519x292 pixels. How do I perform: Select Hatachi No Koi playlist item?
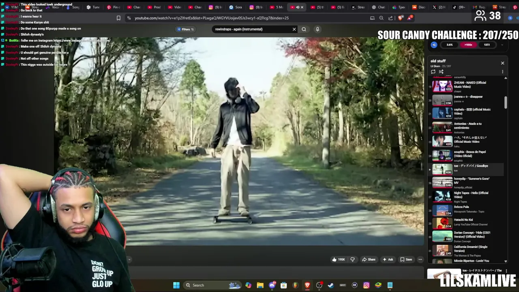pyautogui.click(x=466, y=223)
